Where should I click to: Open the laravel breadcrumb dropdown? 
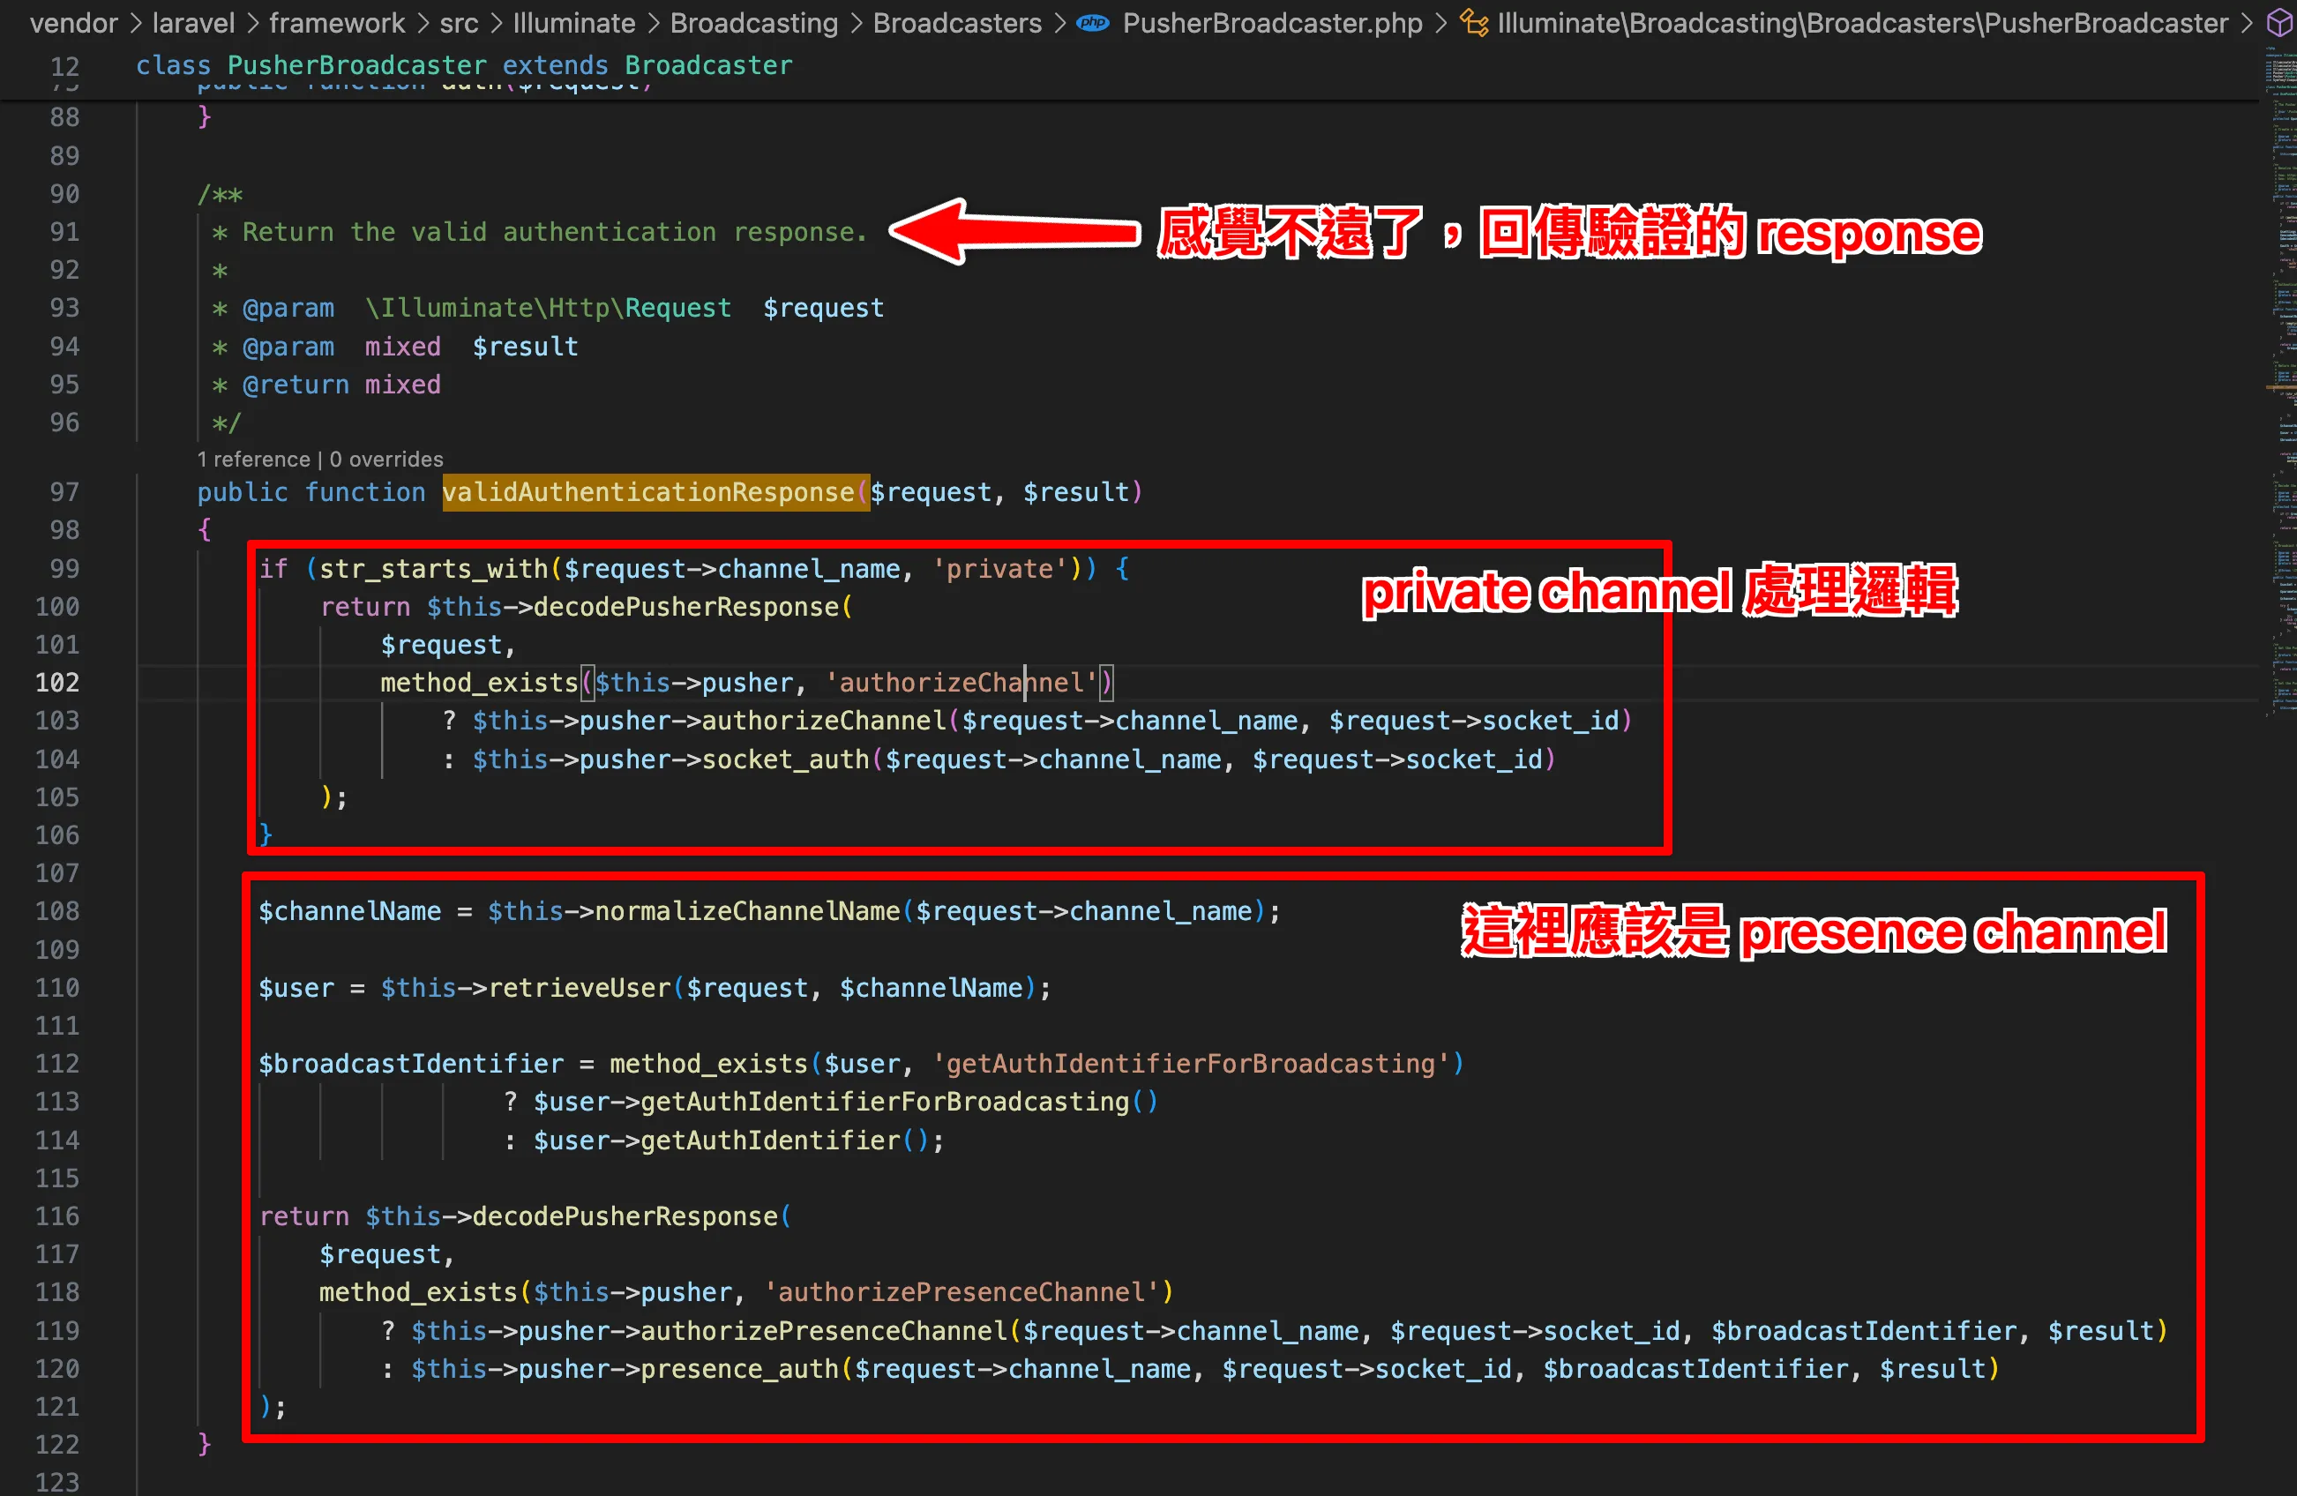tap(193, 22)
